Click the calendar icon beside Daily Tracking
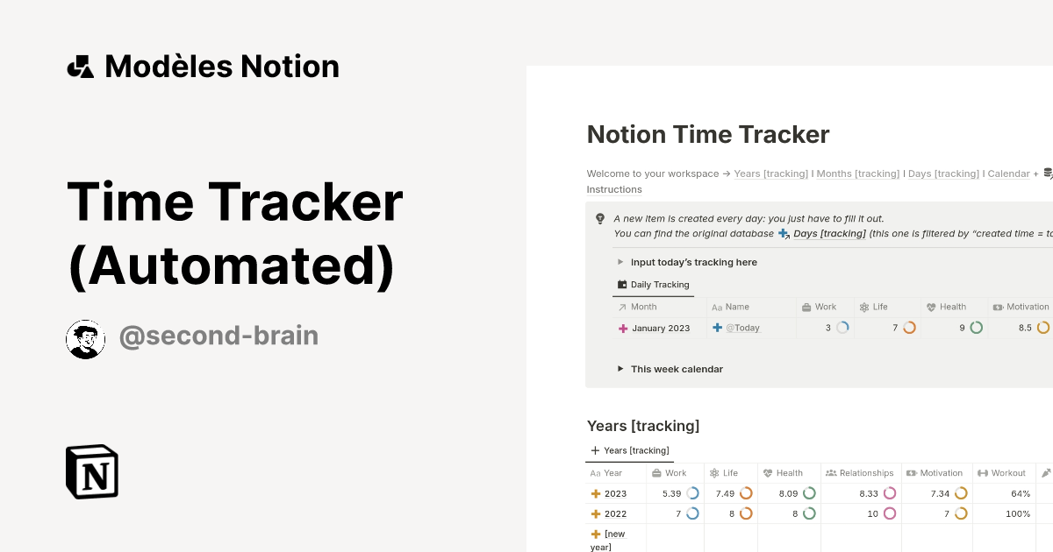Screen dimensions: 1053x552 (x=623, y=285)
